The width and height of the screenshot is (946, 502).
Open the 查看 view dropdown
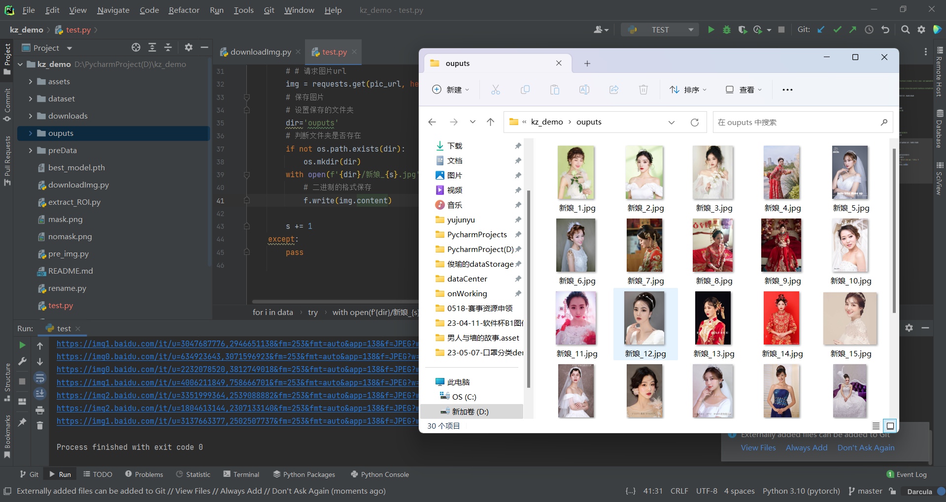[743, 90]
